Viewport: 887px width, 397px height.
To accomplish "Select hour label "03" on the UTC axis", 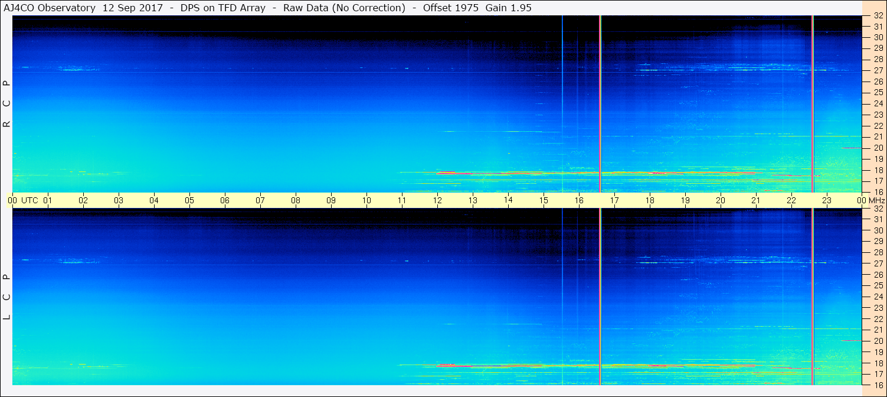I will pyautogui.click(x=119, y=200).
